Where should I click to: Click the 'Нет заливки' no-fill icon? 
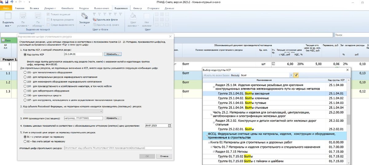pyautogui.click(x=147, y=16)
